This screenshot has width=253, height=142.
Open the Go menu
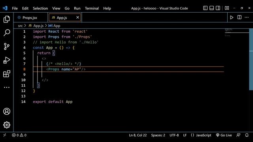click(67, 8)
